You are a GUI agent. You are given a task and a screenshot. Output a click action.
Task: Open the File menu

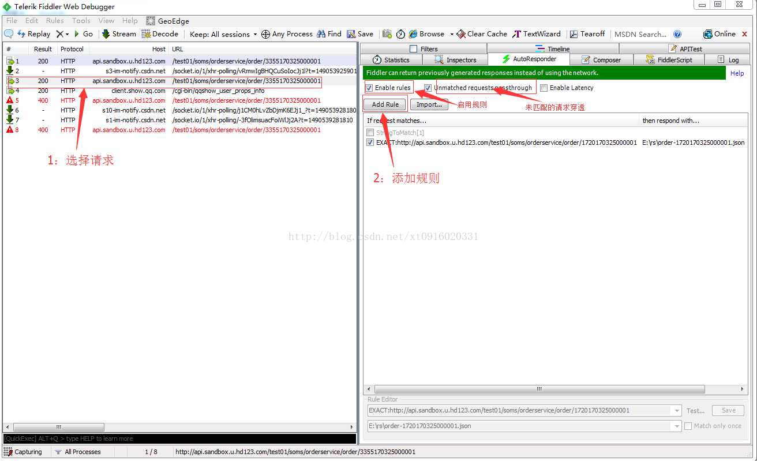(x=12, y=20)
